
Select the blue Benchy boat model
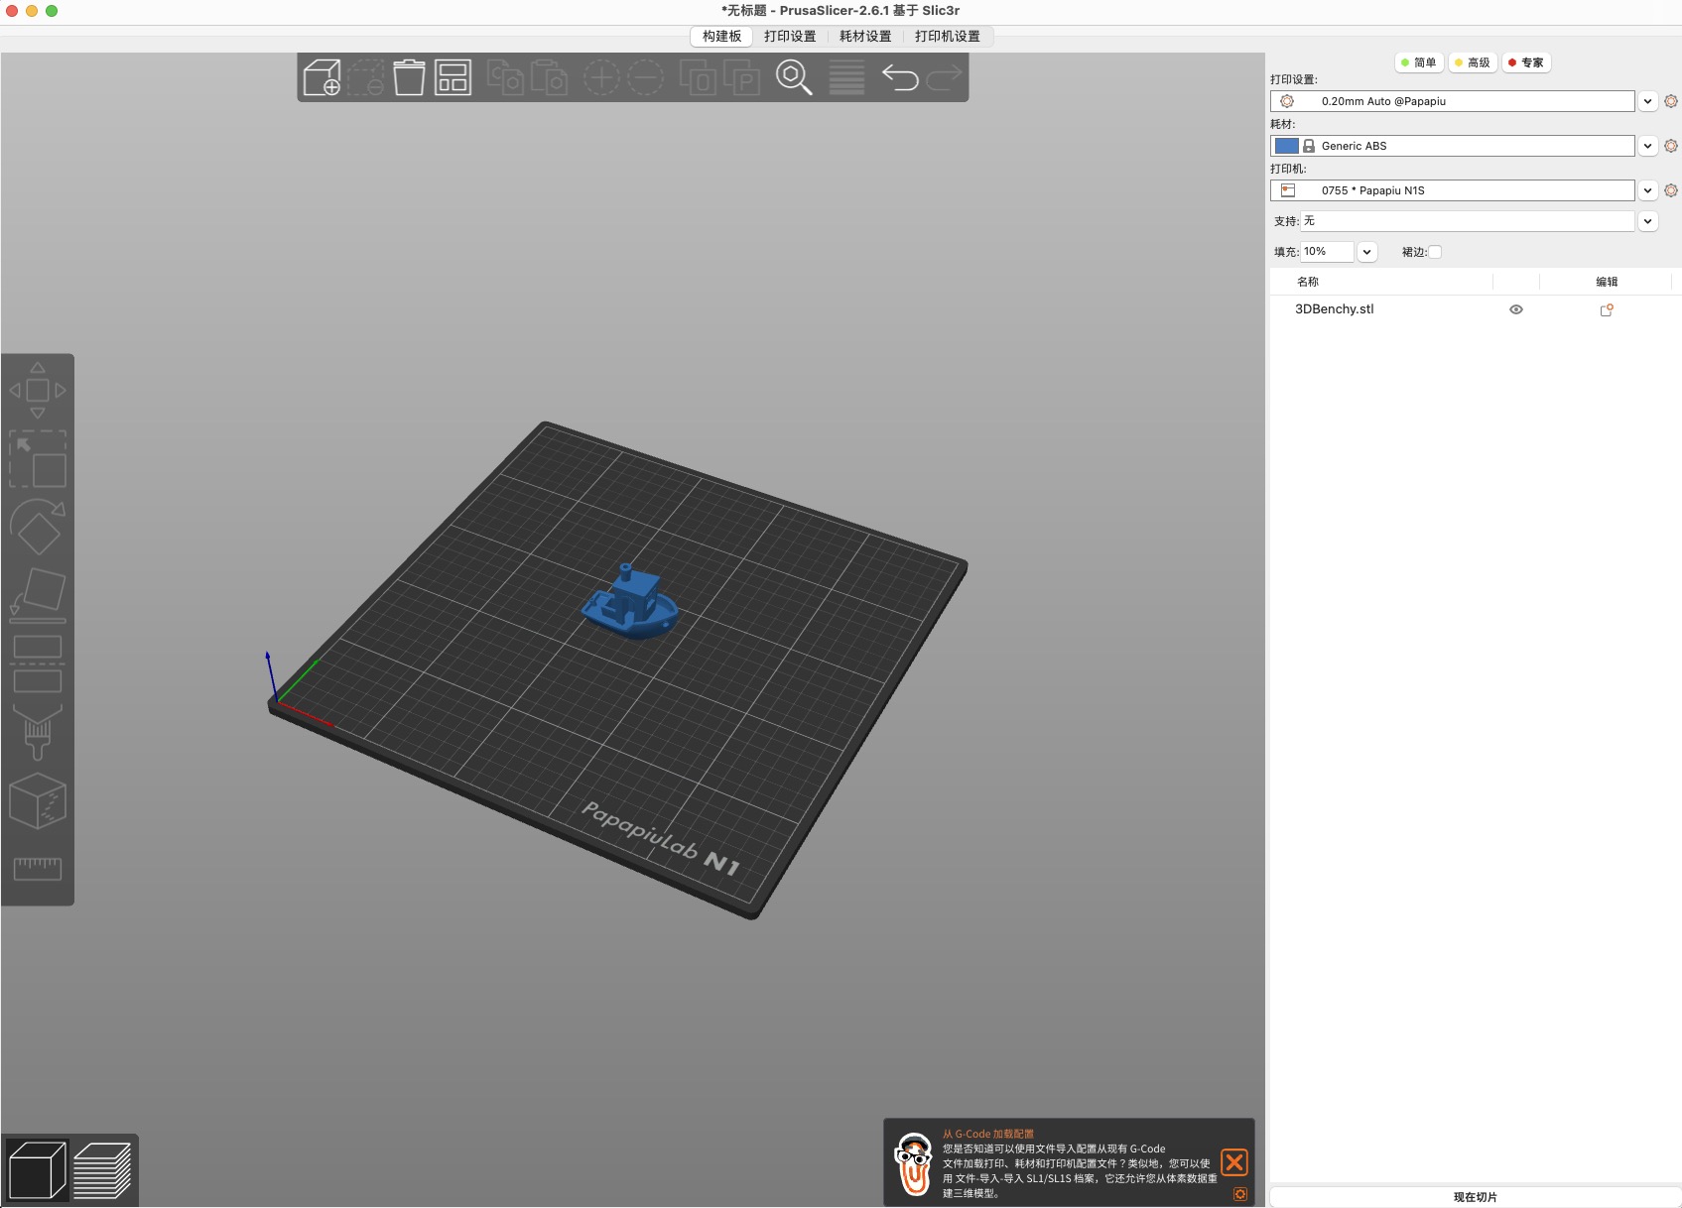[631, 602]
